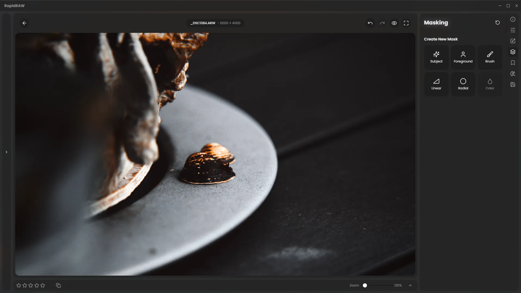The width and height of the screenshot is (521, 293).
Task: Click the Zoom slider handle
Action: pos(365,285)
